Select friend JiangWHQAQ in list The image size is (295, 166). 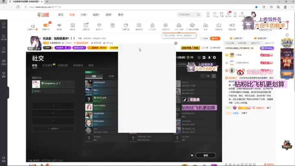pyautogui.click(x=101, y=115)
